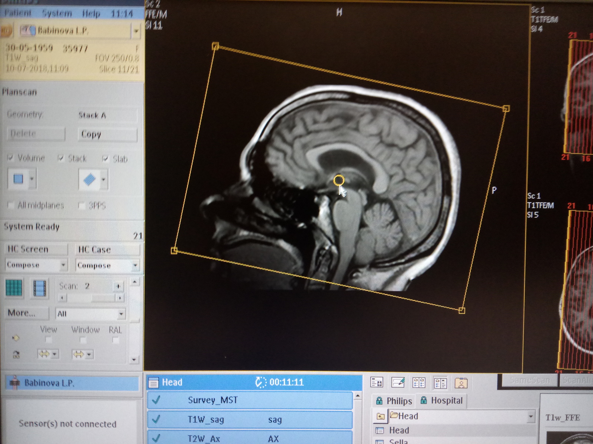
Task: Click the top-right corner handle of planning box
Action: click(506, 108)
